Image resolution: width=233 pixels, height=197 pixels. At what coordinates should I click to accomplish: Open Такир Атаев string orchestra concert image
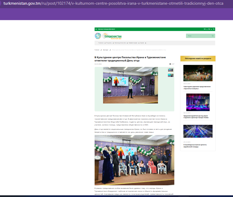click(x=198, y=102)
